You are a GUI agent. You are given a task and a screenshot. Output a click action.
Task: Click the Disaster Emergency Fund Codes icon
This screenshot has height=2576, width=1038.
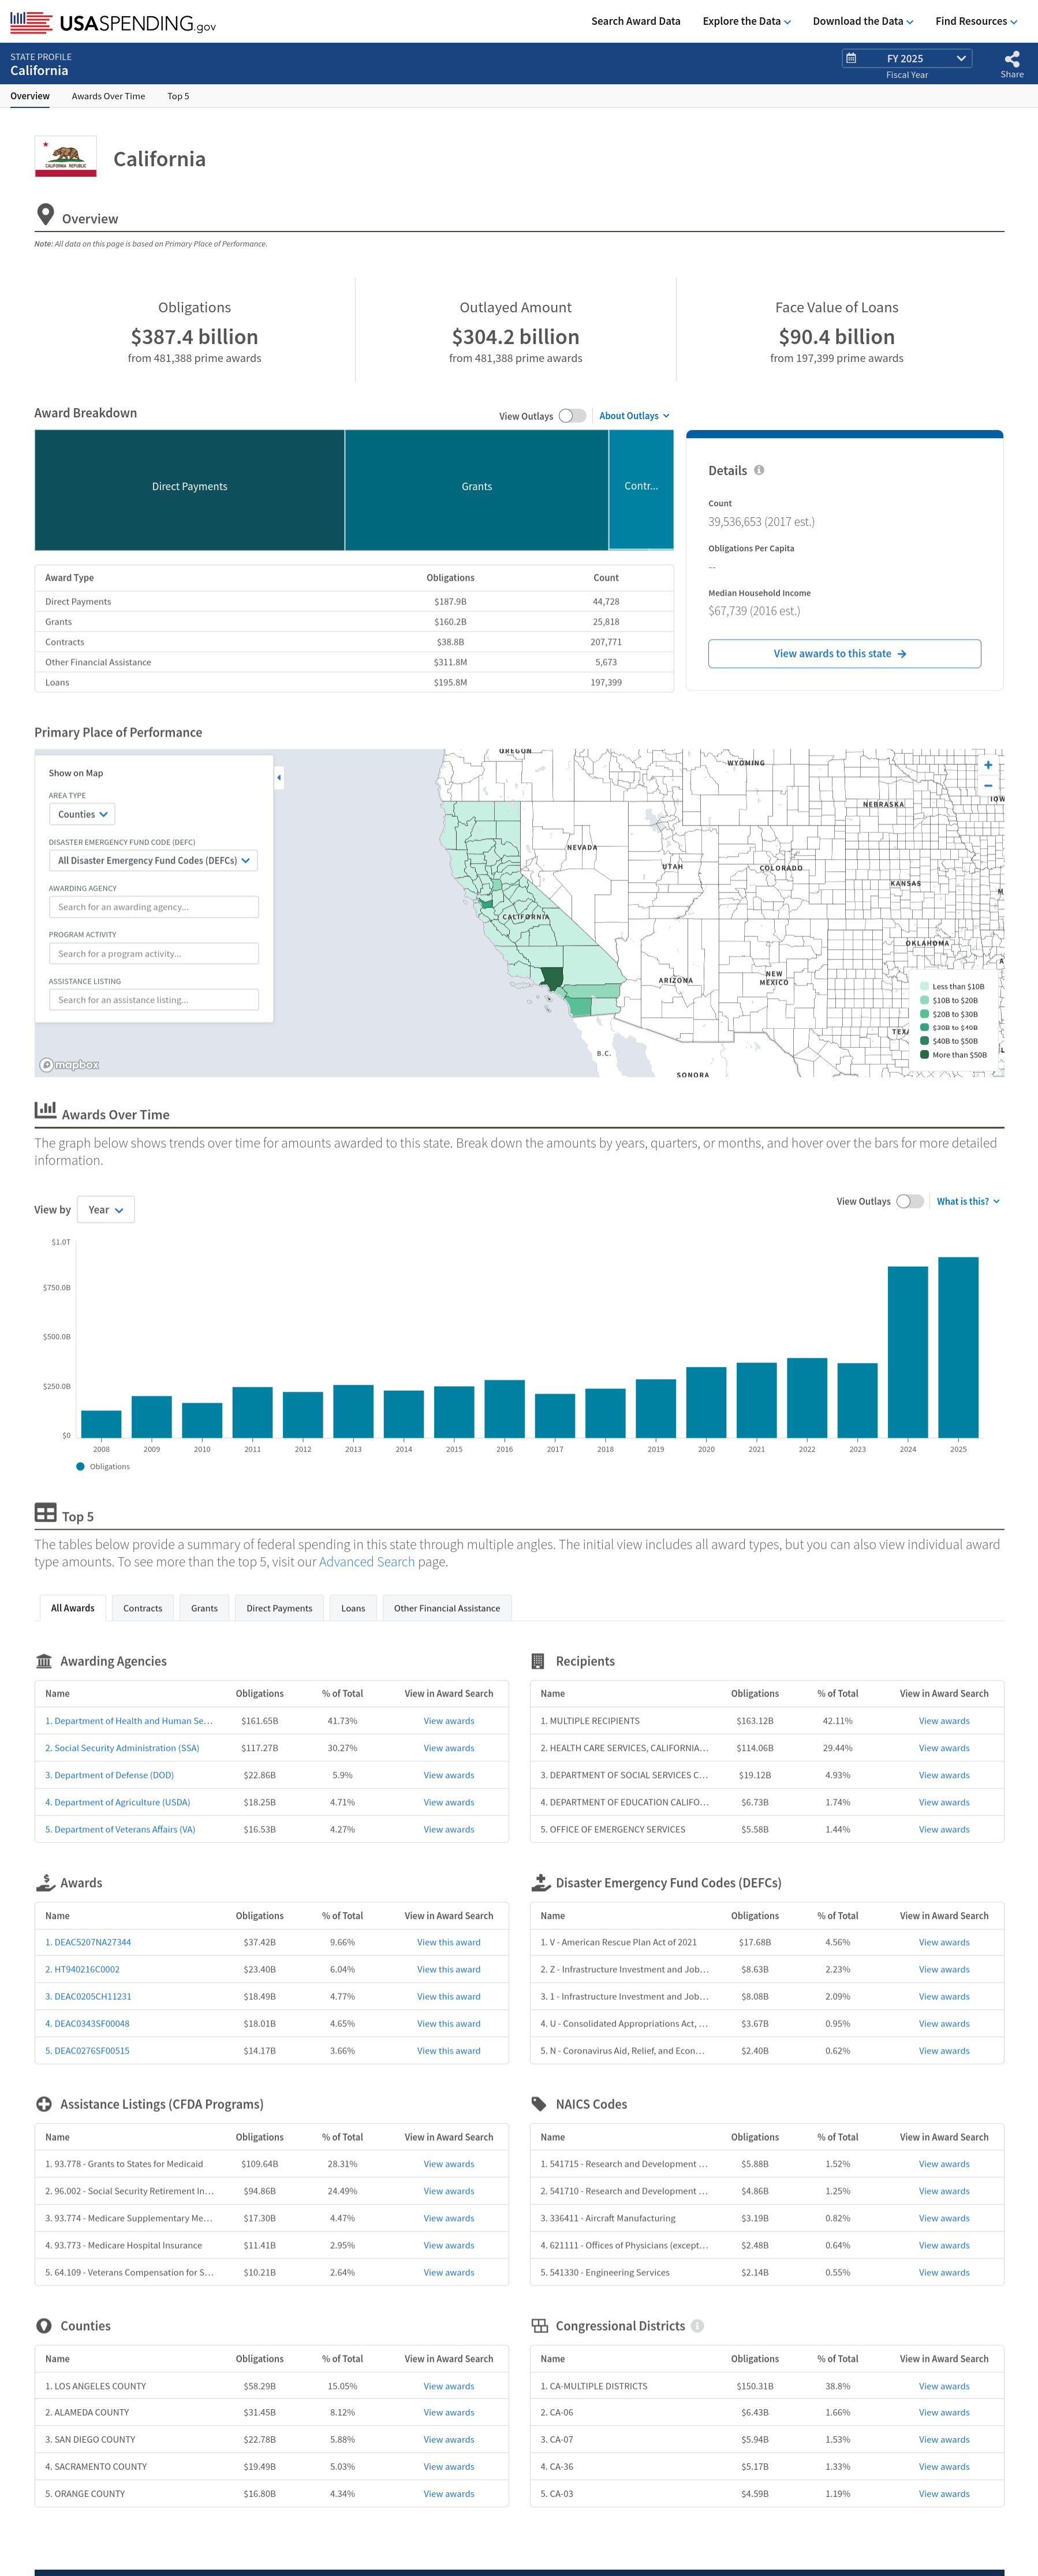tap(541, 1883)
